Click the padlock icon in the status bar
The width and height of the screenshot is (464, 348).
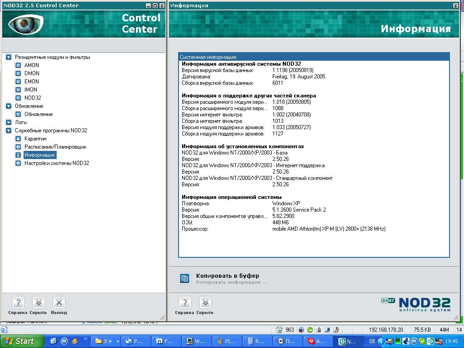(x=319, y=330)
